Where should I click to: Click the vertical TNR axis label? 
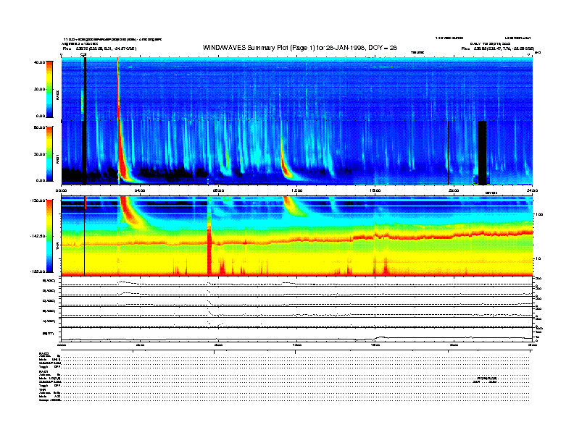[x=57, y=248]
